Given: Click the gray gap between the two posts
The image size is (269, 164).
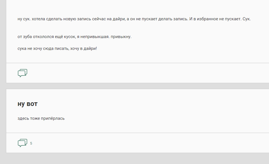Looking at the screenshot, I should coord(137,86).
